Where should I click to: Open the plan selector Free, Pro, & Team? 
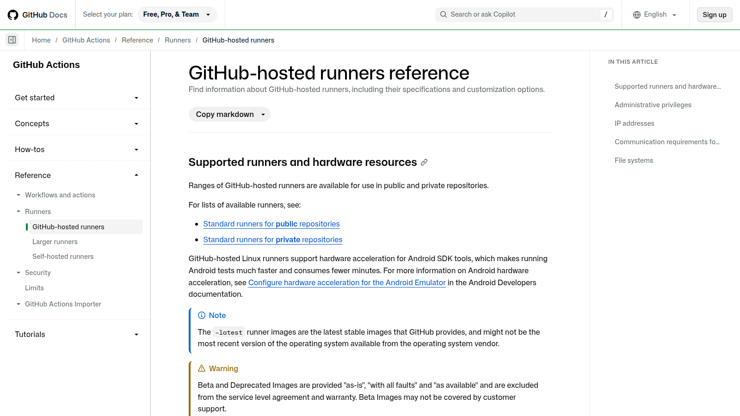(x=177, y=14)
